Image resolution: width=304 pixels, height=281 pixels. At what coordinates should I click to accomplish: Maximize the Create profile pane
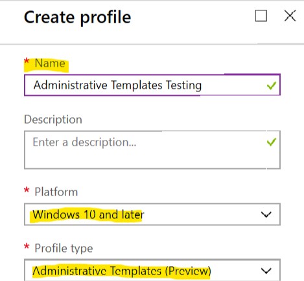tap(261, 16)
